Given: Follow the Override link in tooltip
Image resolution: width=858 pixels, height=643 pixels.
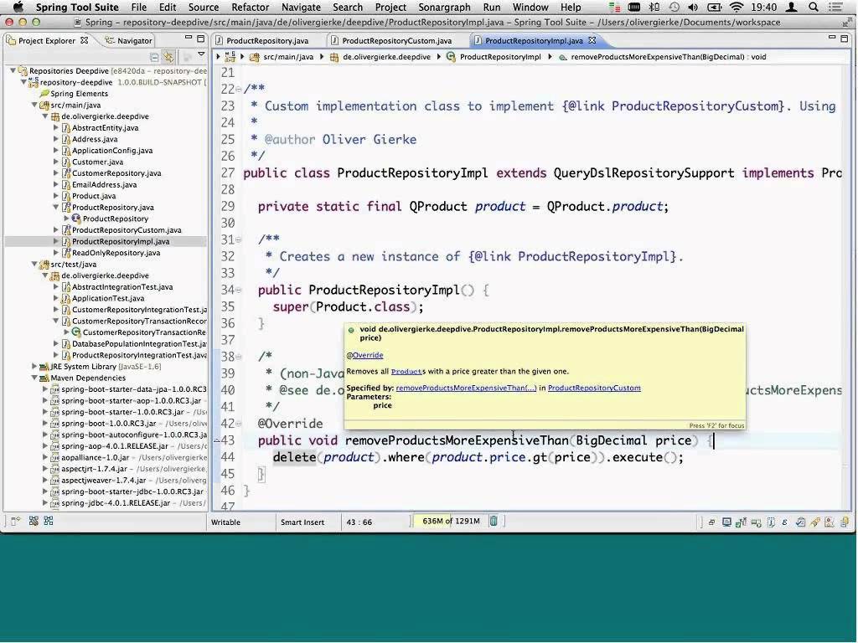Looking at the screenshot, I should pos(367,355).
